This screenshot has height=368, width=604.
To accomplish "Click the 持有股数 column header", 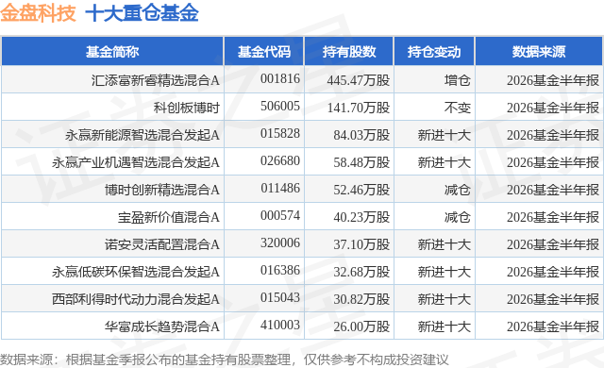I will point(349,52).
